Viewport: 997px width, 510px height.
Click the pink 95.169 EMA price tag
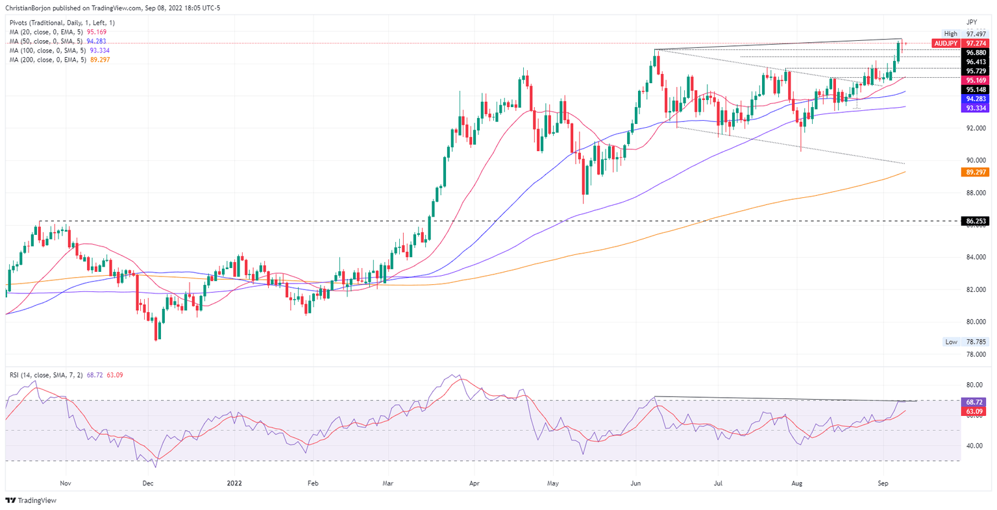coord(976,80)
